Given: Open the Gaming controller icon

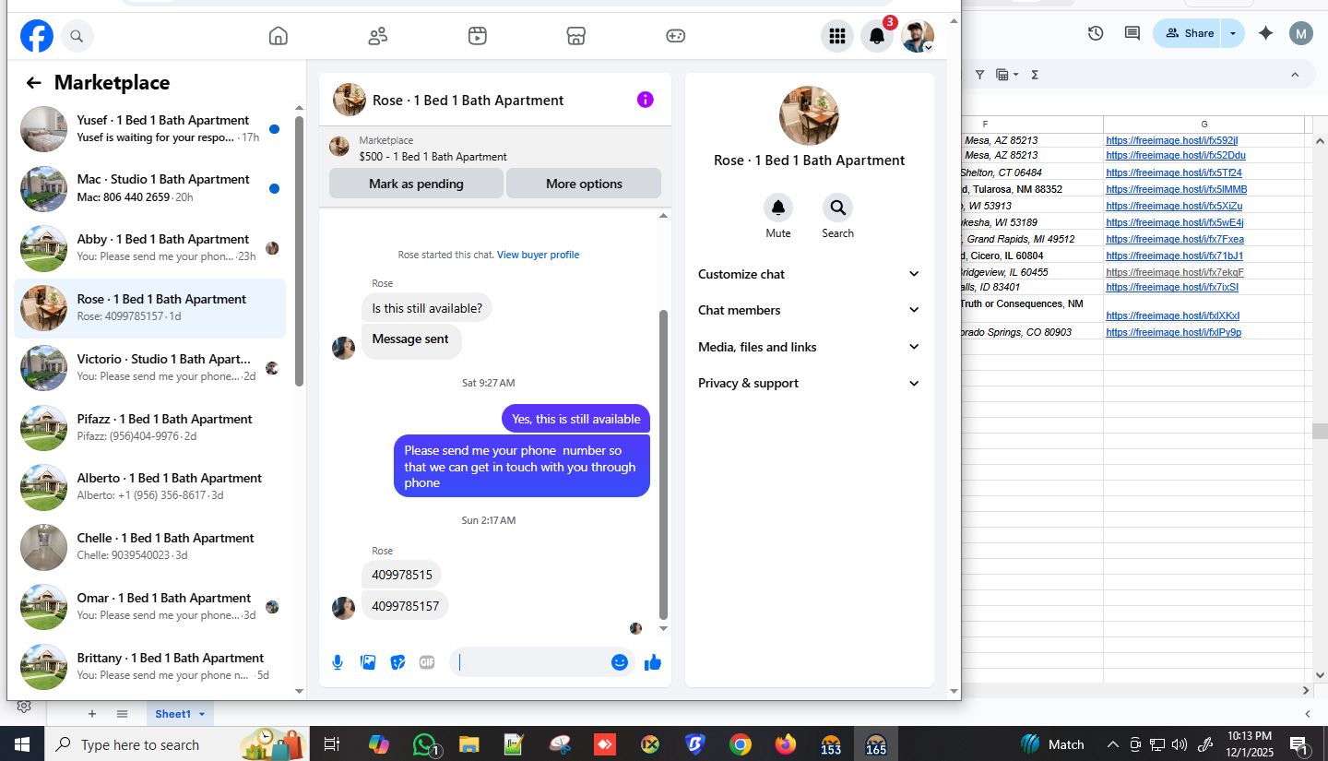Looking at the screenshot, I should click(x=676, y=36).
